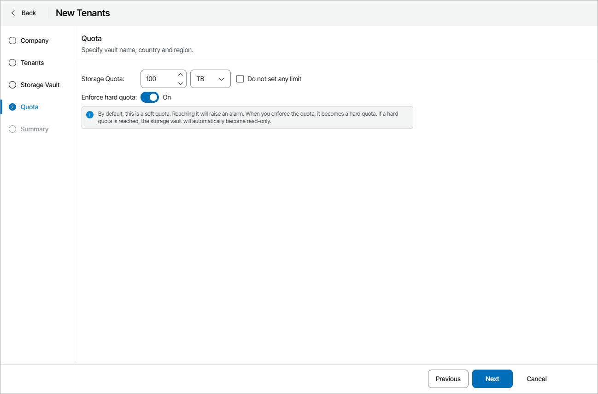598x394 pixels.
Task: Click the quota spinner up arrow
Action: point(180,74)
